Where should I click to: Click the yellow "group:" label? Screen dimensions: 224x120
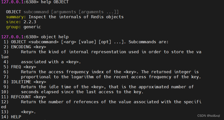(x=14, y=27)
